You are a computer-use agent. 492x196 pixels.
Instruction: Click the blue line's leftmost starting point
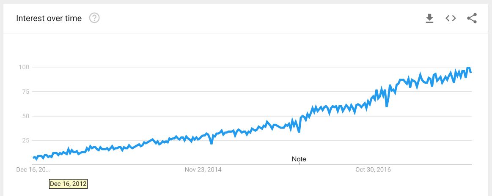tap(33, 158)
